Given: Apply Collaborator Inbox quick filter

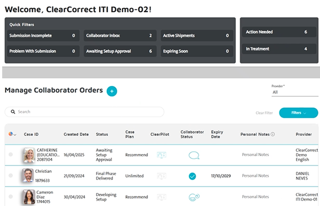Looking at the screenshot, I should click(x=120, y=36).
